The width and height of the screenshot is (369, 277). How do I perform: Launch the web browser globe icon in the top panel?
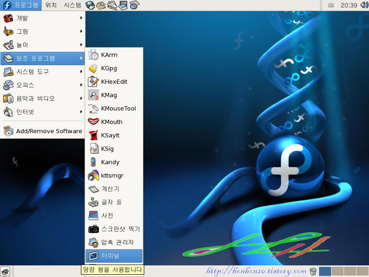[x=90, y=5]
